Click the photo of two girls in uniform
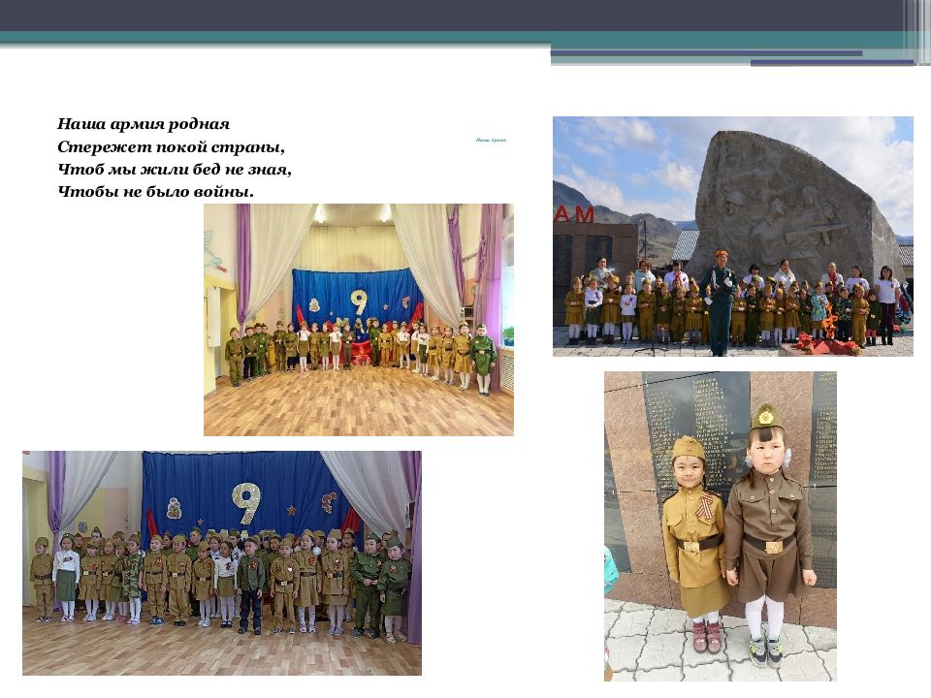Screen dimensions: 931x698 (x=720, y=525)
